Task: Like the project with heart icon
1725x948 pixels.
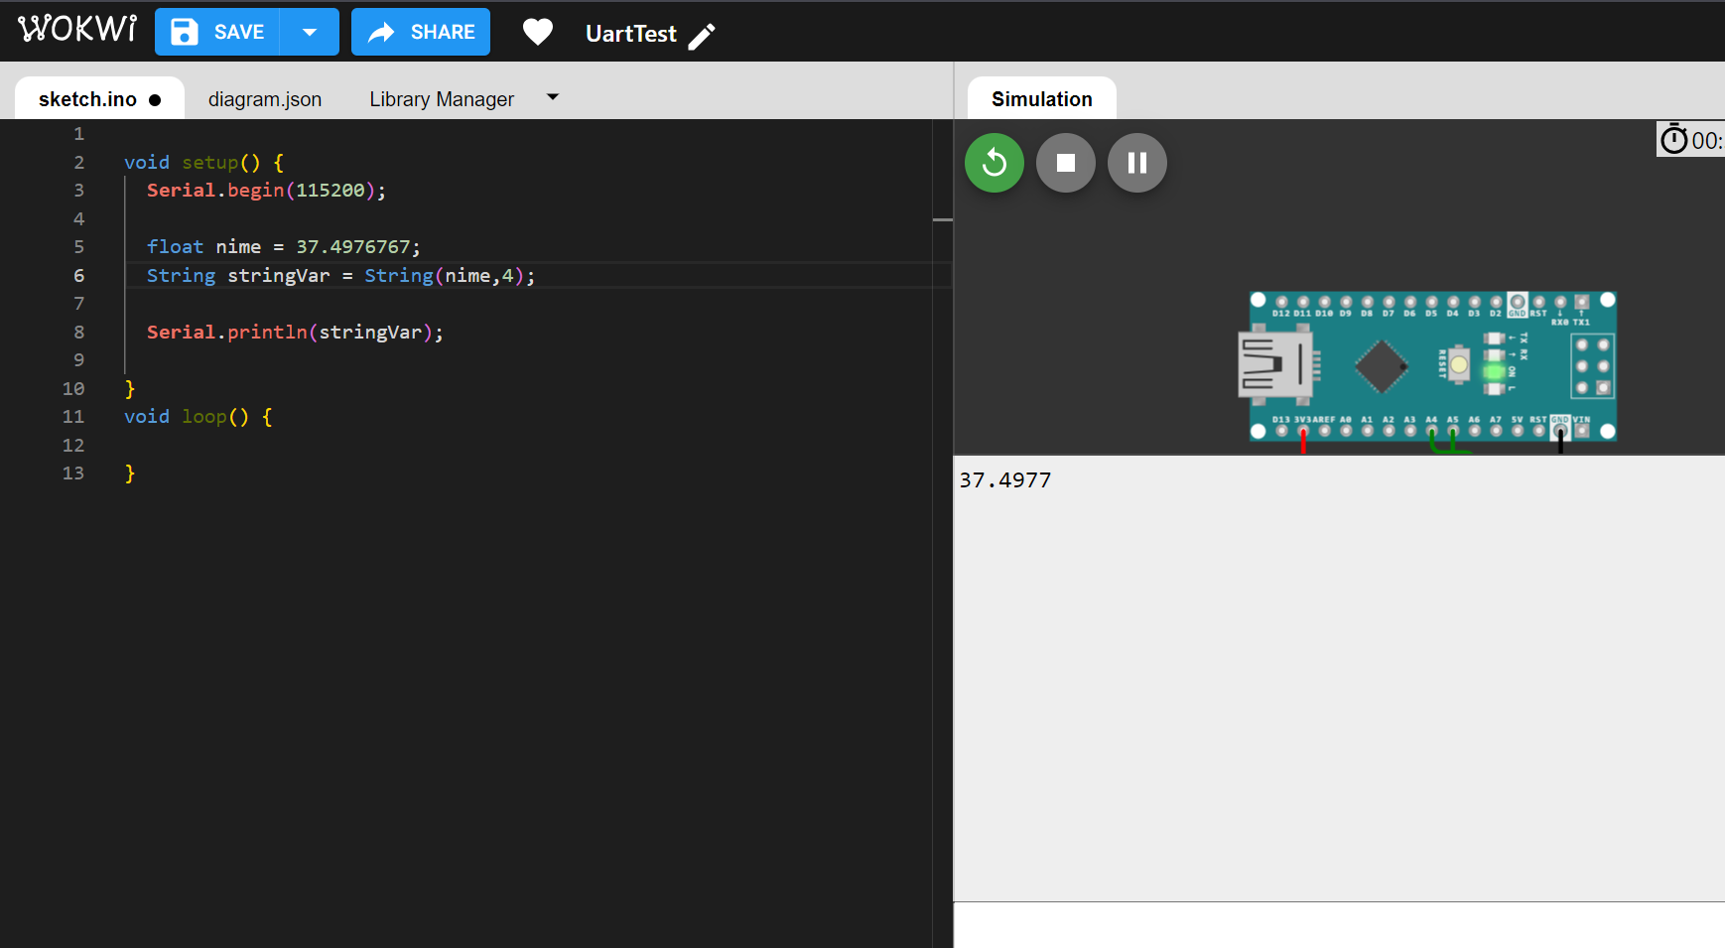Action: coord(538,33)
